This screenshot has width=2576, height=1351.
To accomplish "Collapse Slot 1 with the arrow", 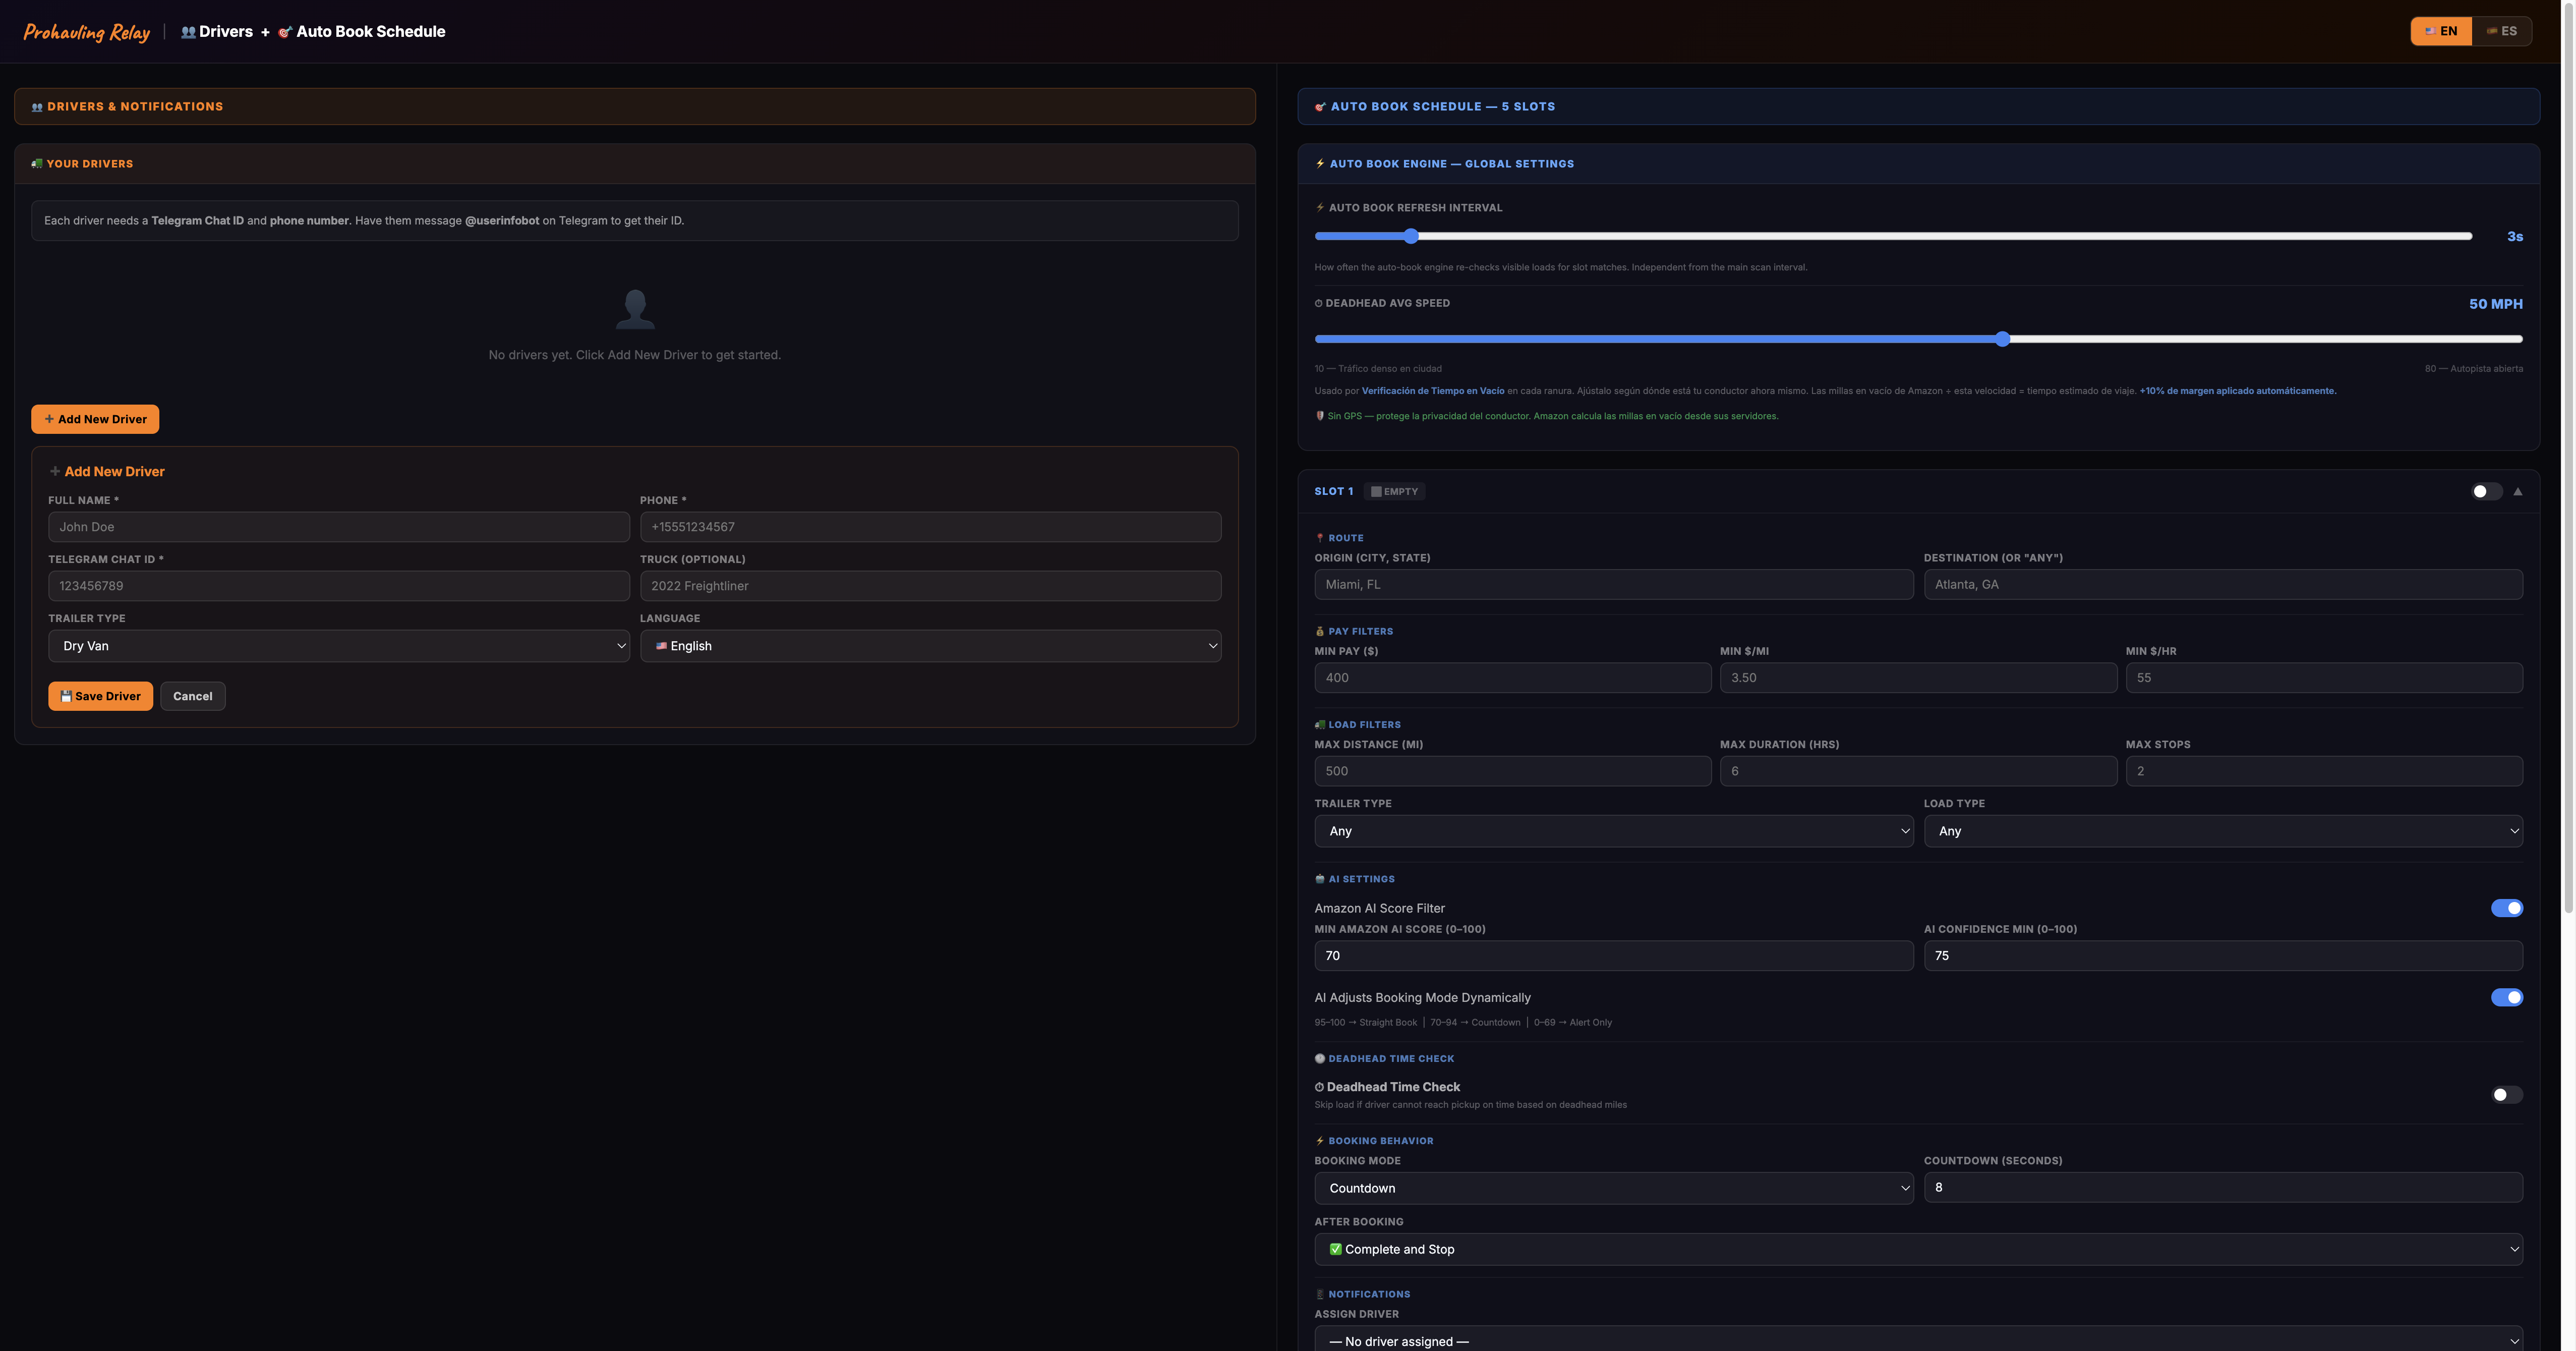I will pos(2518,492).
